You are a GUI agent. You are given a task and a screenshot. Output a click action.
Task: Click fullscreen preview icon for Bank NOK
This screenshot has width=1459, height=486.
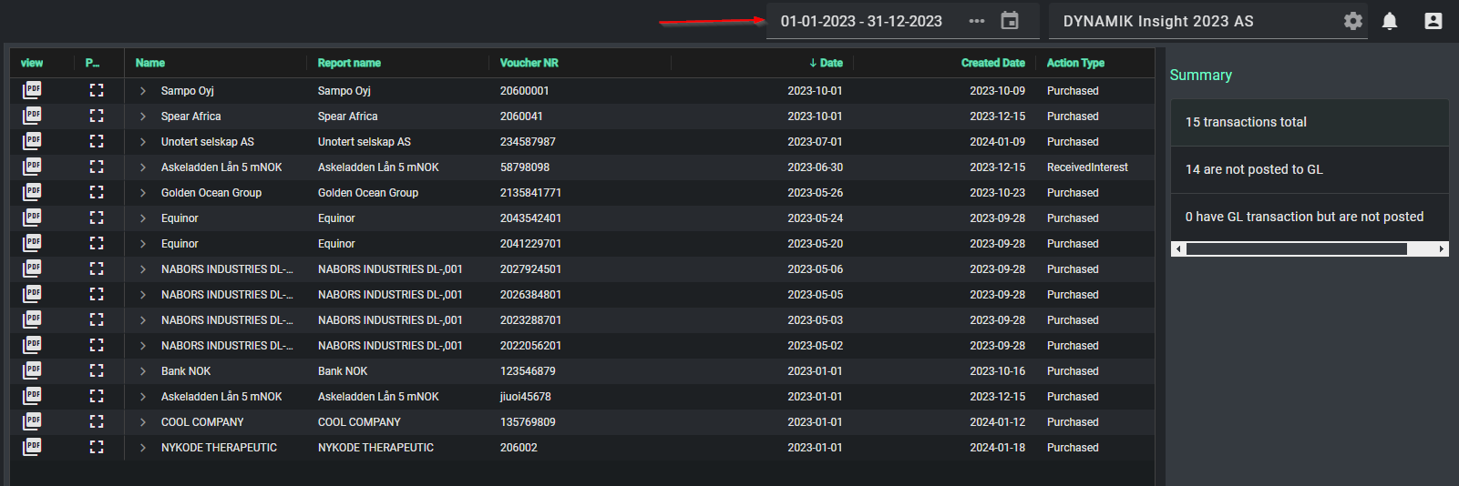coord(97,370)
